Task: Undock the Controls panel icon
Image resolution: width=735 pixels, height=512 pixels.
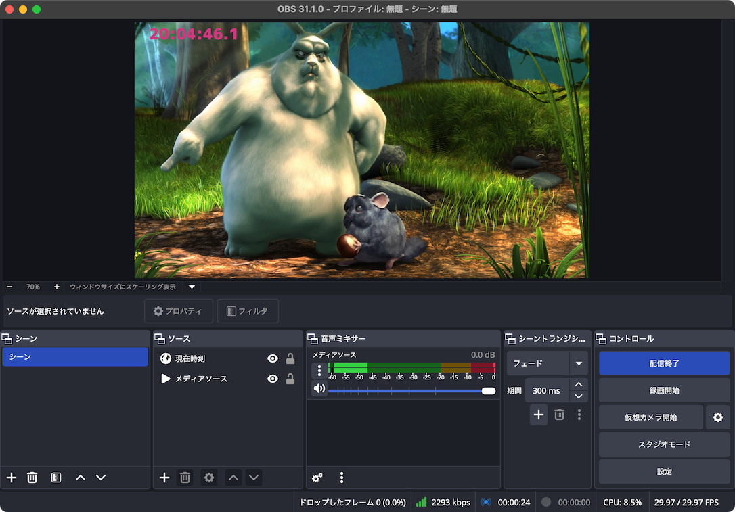Action: pyautogui.click(x=601, y=338)
